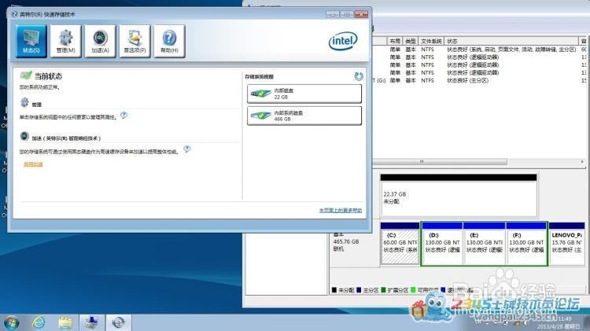Open the more help on this page link
Image resolution: width=590 pixels, height=331 pixels.
341,210
